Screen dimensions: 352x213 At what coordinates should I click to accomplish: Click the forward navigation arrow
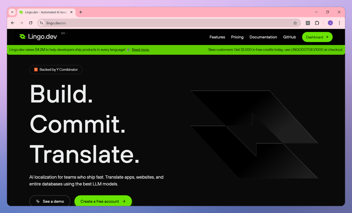click(21, 23)
